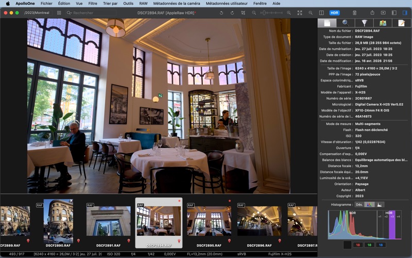Click status bar count 493 / 917

(x=16, y=254)
